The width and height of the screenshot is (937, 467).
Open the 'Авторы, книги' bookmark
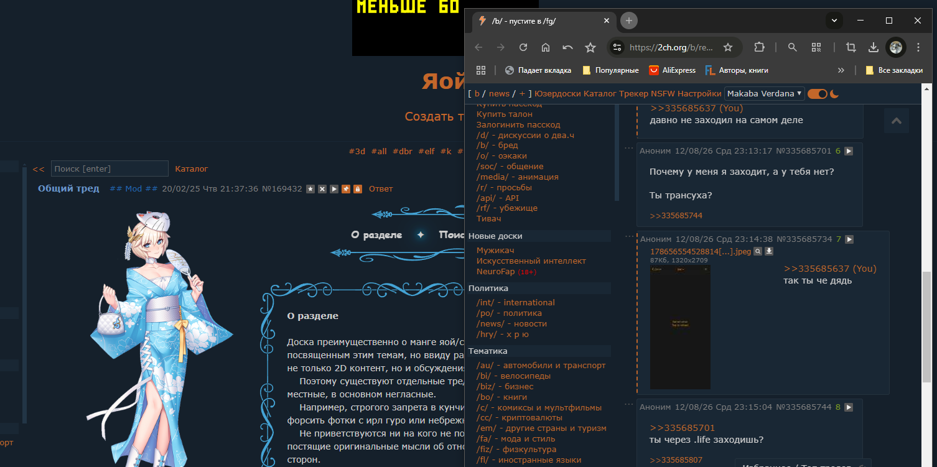[737, 70]
